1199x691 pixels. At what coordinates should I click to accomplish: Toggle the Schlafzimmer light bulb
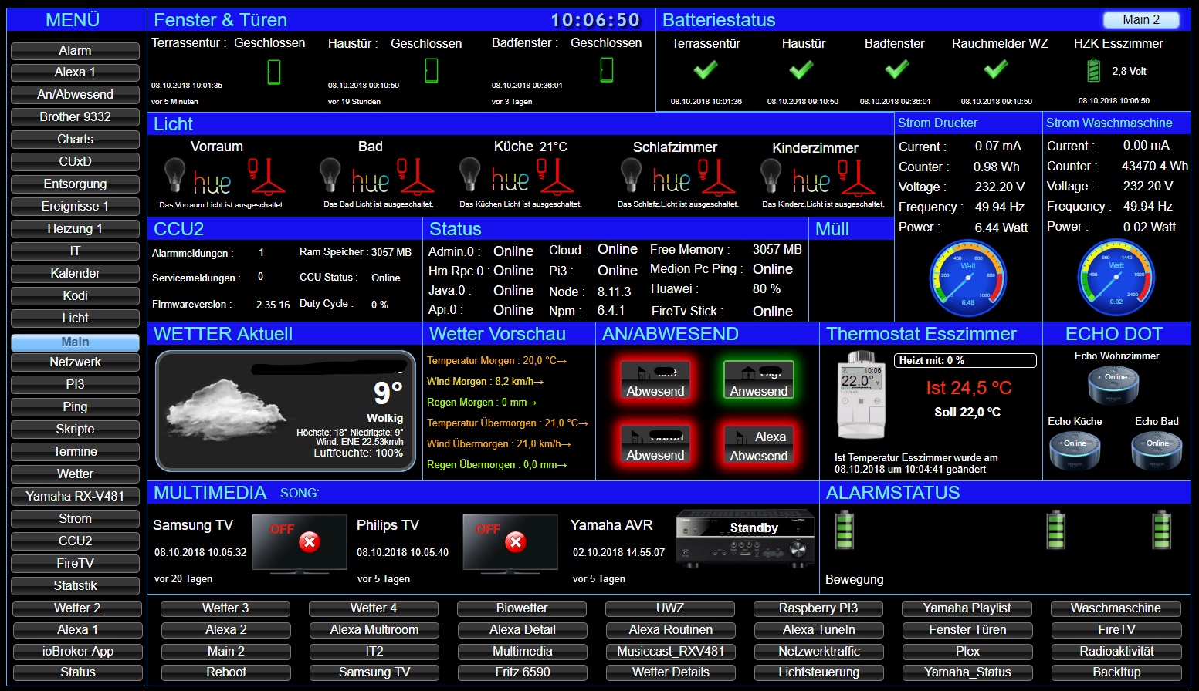(632, 175)
